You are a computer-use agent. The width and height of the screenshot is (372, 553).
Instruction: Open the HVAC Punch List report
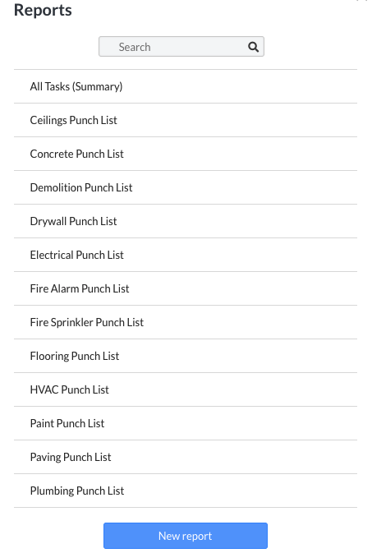pos(186,389)
